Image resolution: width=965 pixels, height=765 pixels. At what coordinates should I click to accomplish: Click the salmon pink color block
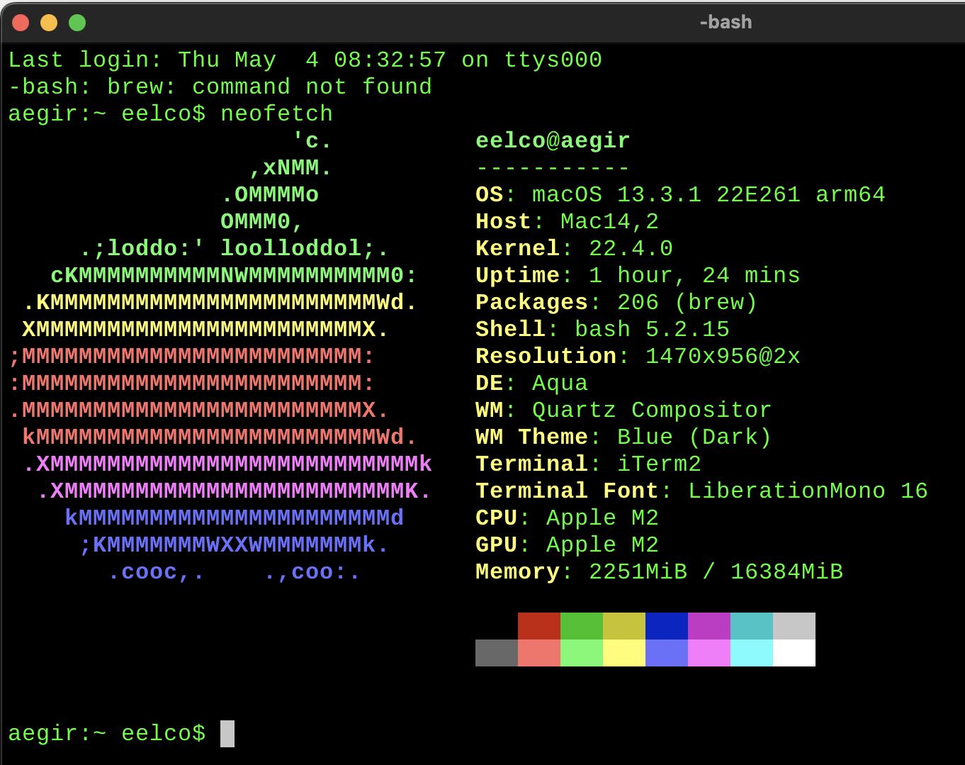[539, 653]
